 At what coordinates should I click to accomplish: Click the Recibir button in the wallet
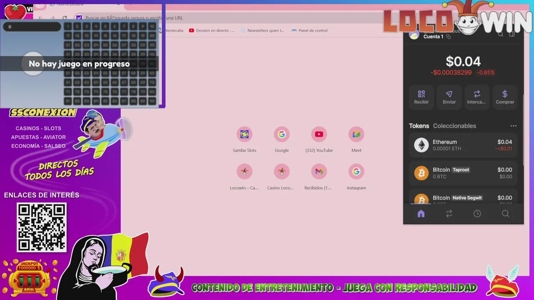click(x=421, y=97)
